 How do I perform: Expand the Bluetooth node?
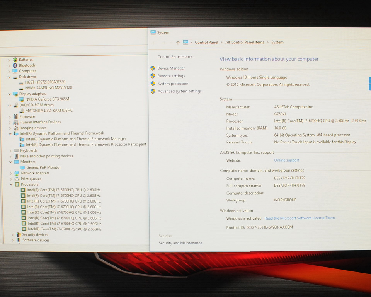click(x=9, y=66)
